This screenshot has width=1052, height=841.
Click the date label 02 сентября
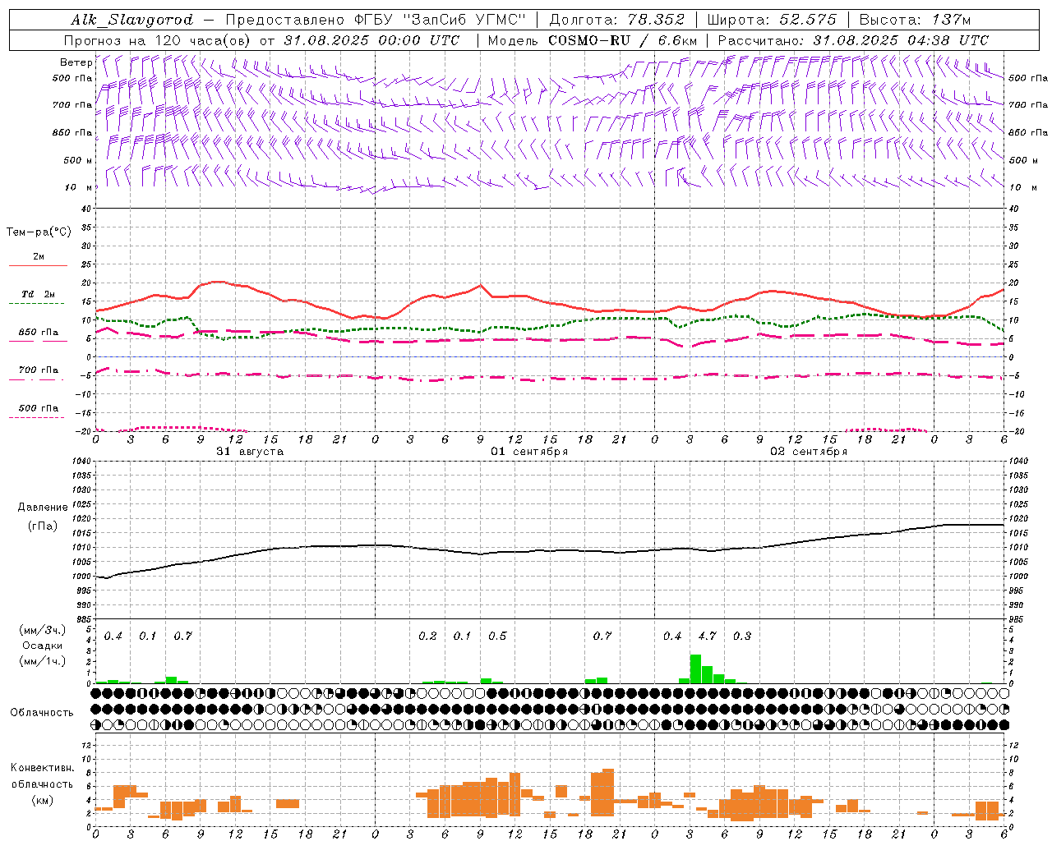coord(809,452)
